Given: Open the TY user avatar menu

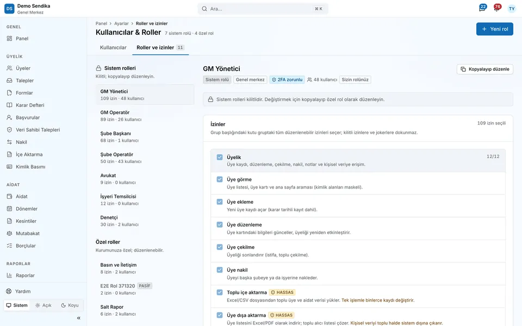Looking at the screenshot, I should point(512,9).
